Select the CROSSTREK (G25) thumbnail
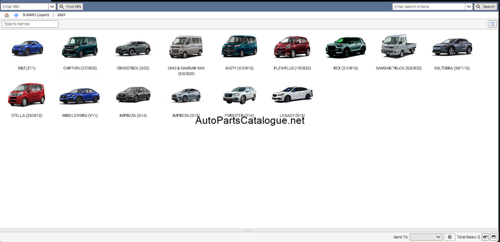Image resolution: width=500 pixels, height=242 pixels. click(132, 48)
